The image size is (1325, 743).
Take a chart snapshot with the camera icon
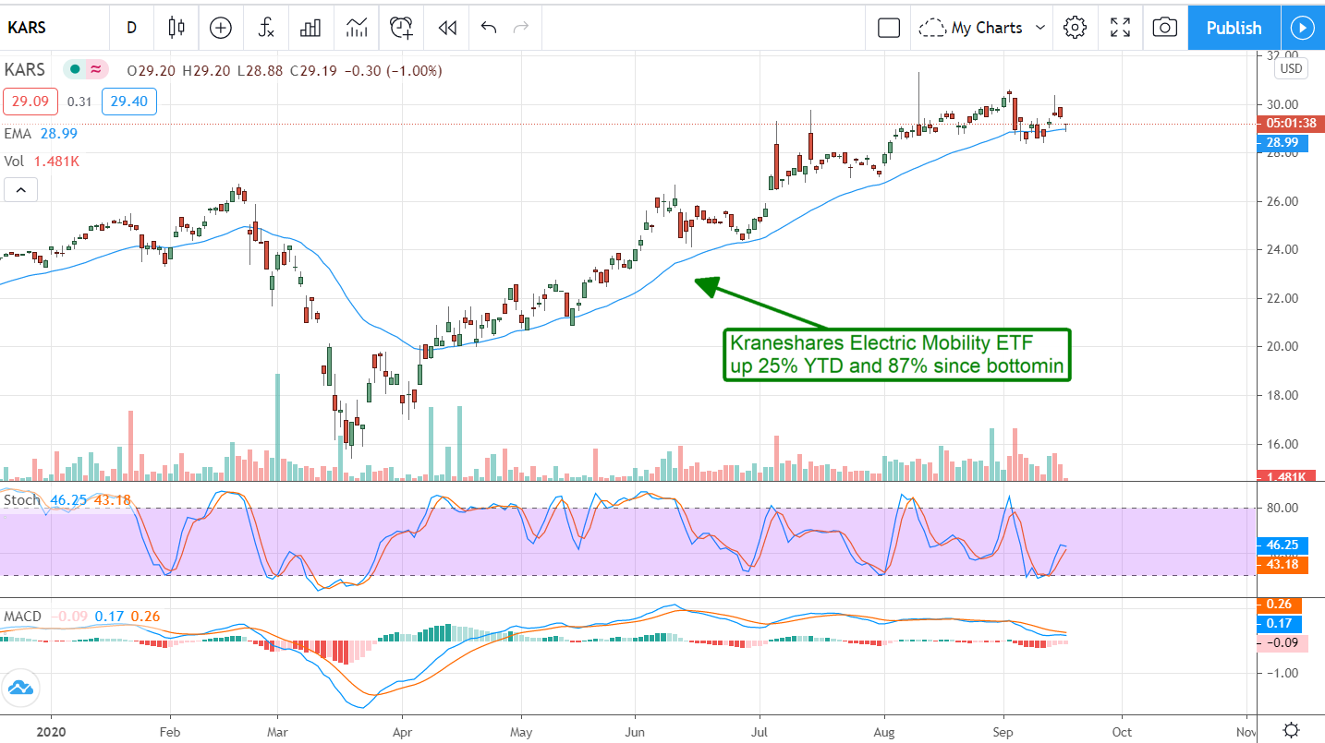coord(1165,28)
